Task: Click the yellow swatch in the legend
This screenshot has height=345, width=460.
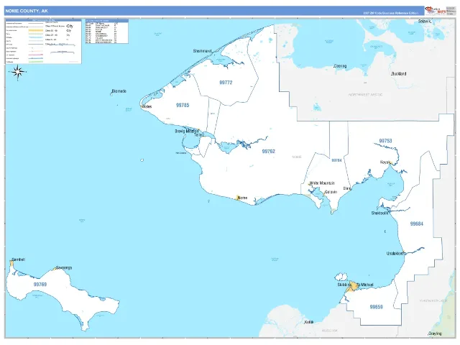Action: pos(35,30)
